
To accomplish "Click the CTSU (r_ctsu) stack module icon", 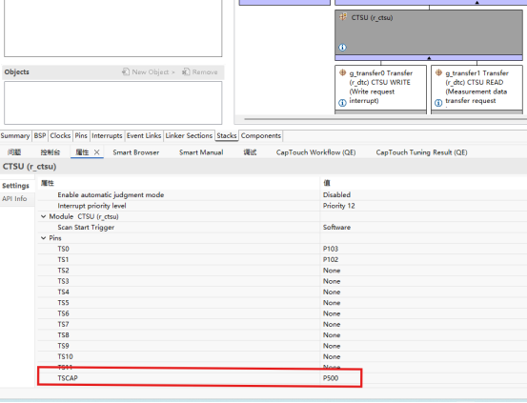I will 343,17.
